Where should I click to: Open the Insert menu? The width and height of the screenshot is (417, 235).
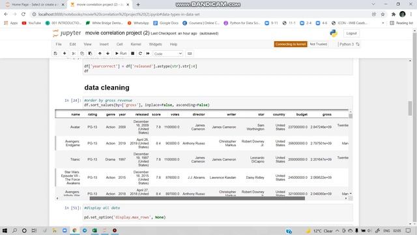(x=104, y=44)
